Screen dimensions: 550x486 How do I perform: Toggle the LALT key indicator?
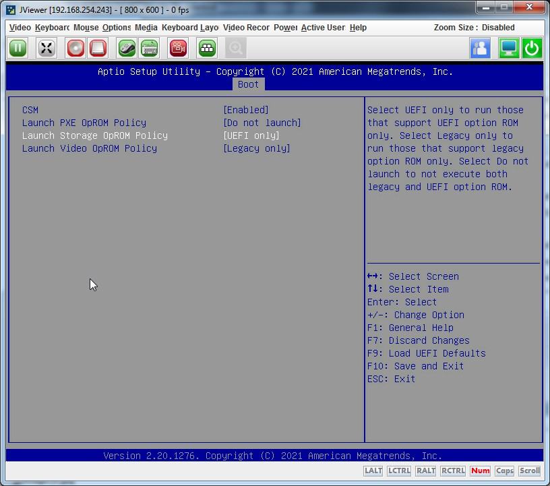pos(373,470)
